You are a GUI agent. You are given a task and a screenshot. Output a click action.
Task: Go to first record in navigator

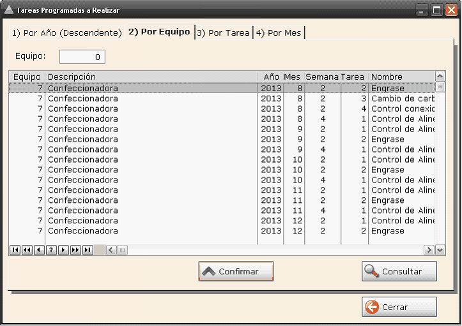pyautogui.click(x=15, y=250)
